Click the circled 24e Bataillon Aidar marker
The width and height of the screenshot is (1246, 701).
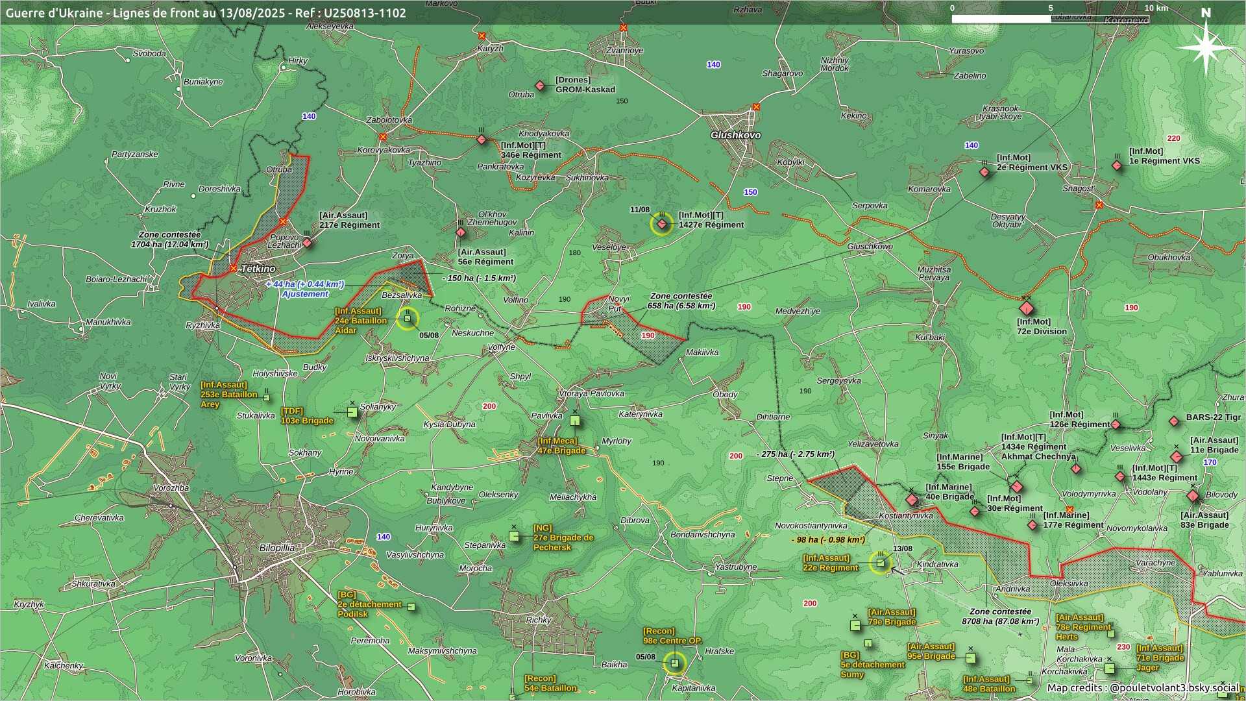click(408, 319)
